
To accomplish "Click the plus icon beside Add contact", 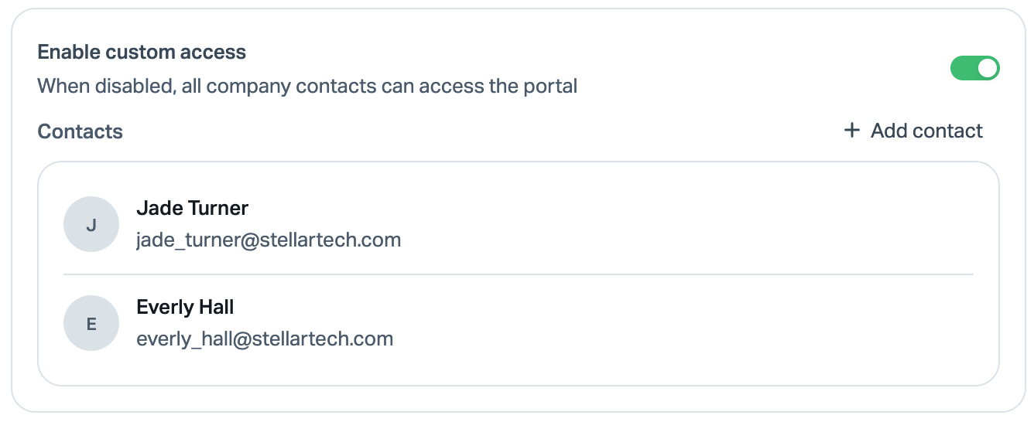I will (x=851, y=130).
